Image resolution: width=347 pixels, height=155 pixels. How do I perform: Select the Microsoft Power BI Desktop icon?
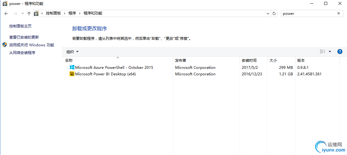click(x=72, y=74)
